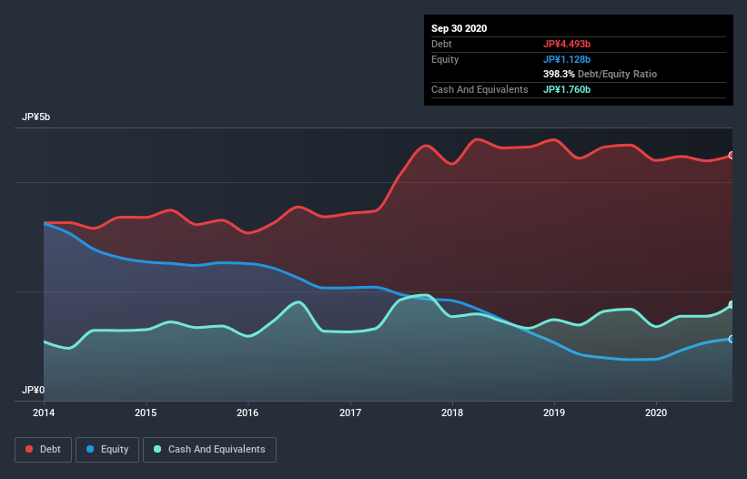
Task: Click the blue Equity endpoint marker
Action: (732, 339)
